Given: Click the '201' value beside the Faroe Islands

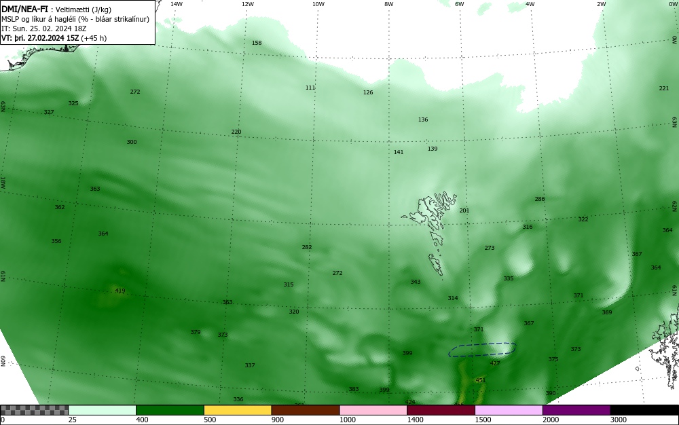Looking at the screenshot, I should [x=464, y=210].
